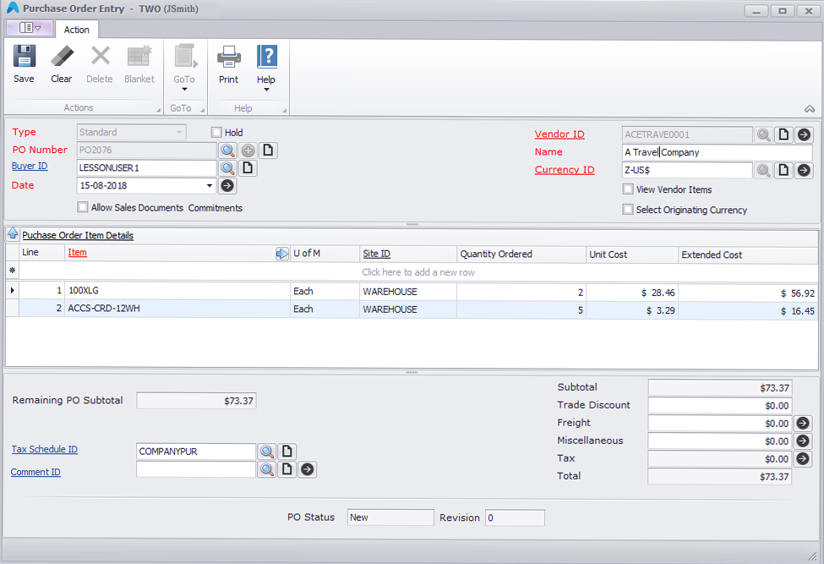
Task: Click the Currency ID arrow button
Action: pos(804,170)
